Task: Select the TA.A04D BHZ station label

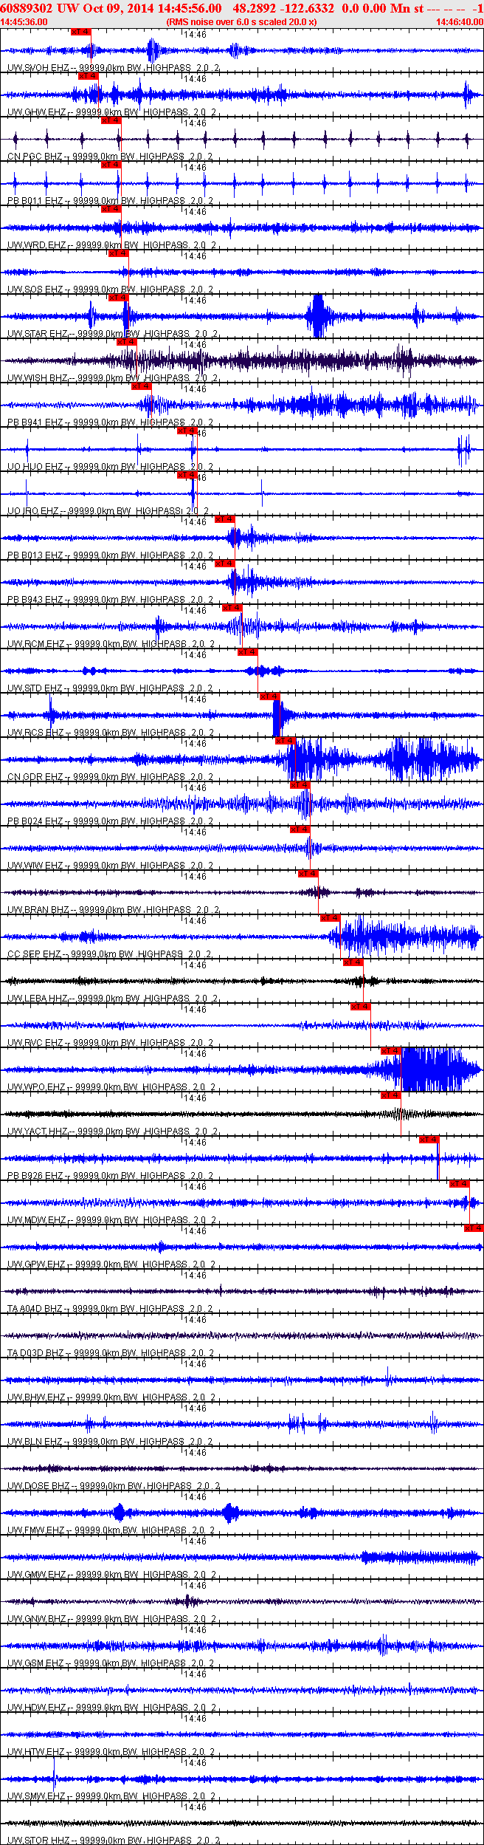Action: point(35,1309)
